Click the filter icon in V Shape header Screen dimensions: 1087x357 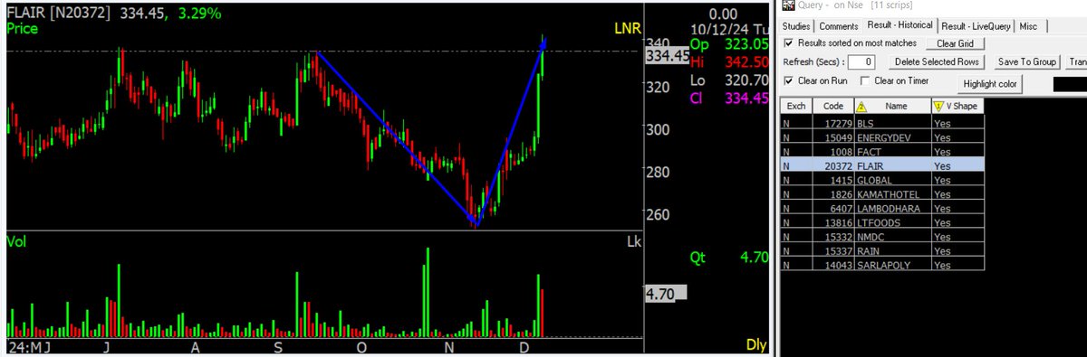pos(938,107)
